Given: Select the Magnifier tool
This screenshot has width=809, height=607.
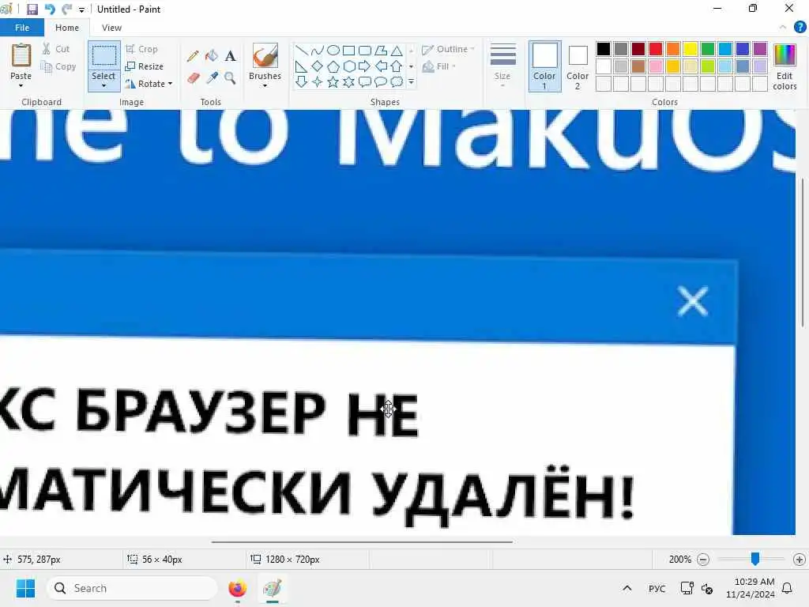Looking at the screenshot, I should [230, 78].
